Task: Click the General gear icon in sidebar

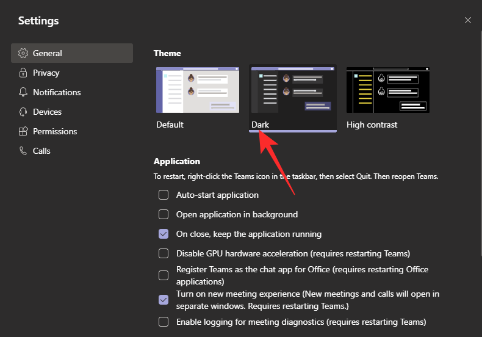Action: (x=23, y=53)
